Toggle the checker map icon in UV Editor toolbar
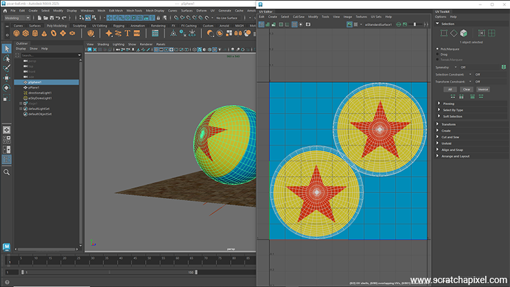The image size is (510, 287). point(356,24)
